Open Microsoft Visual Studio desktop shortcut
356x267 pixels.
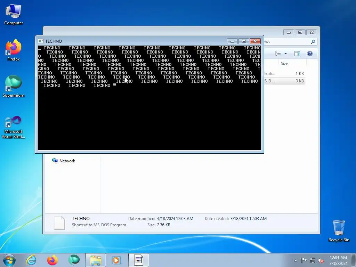(14, 127)
